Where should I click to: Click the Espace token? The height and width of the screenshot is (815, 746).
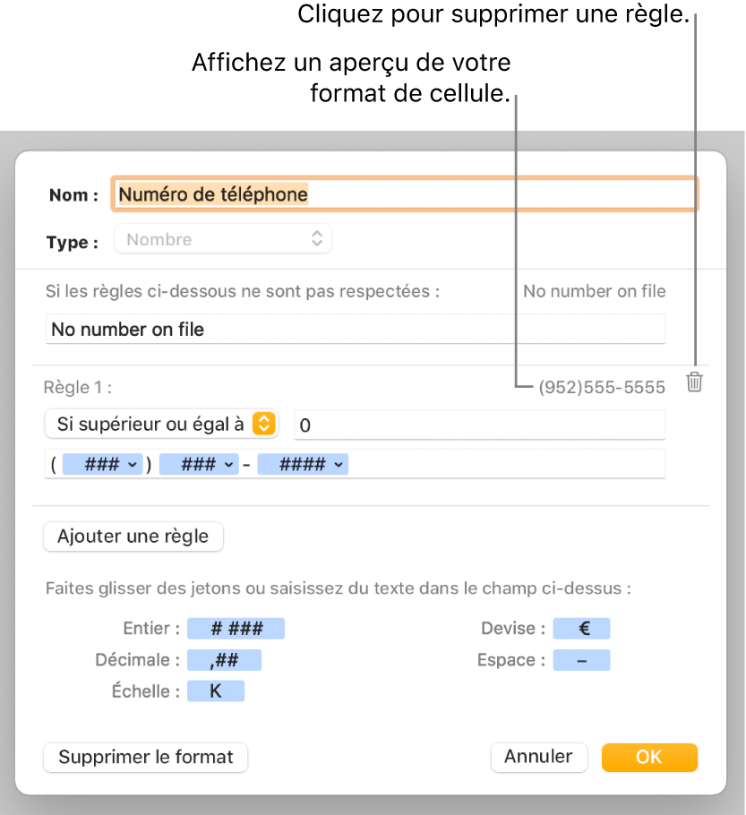(581, 660)
